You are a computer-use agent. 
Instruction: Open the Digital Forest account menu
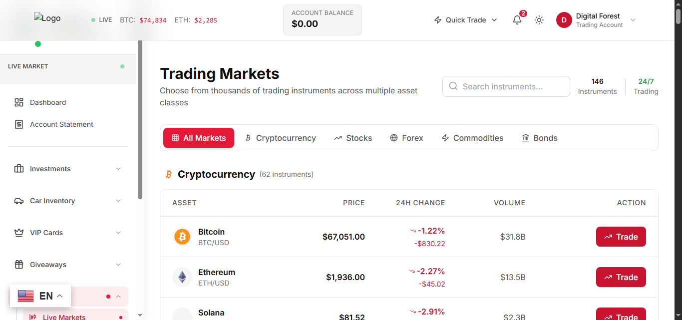[596, 20]
